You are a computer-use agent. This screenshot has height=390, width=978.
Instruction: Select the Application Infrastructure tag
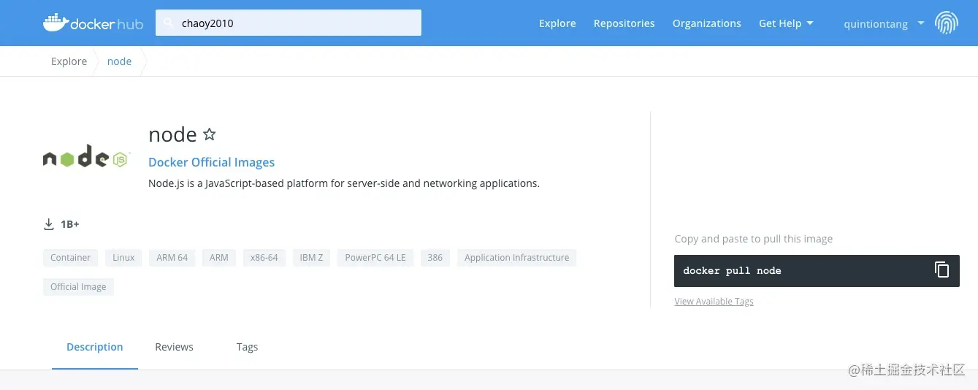pos(517,258)
